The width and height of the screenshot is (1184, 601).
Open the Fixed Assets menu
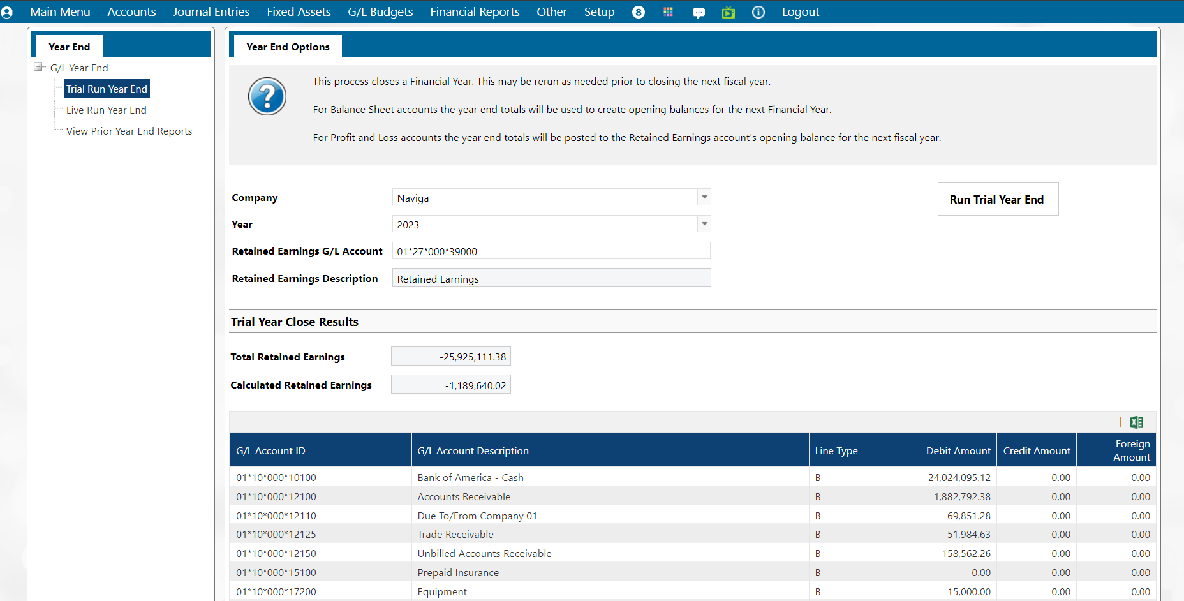299,12
